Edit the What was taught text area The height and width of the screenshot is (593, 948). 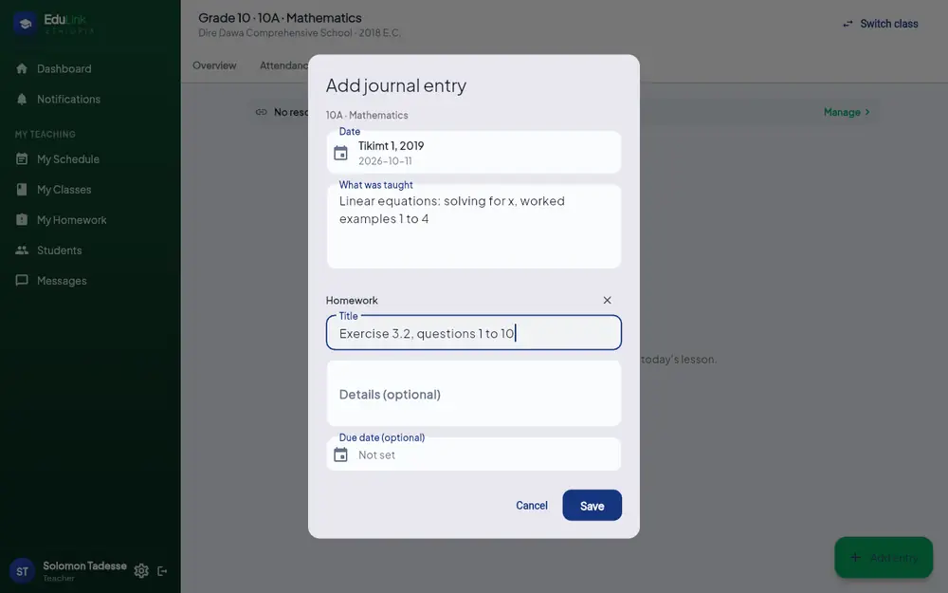(474, 227)
